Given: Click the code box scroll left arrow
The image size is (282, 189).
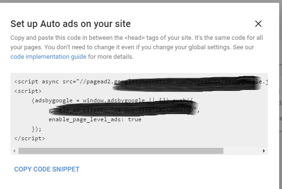Looking at the screenshot, I should [14, 151].
